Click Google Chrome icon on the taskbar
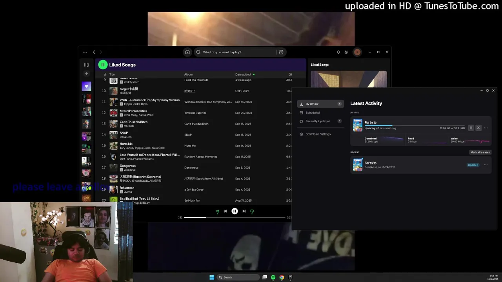This screenshot has width=502, height=282. 282,277
